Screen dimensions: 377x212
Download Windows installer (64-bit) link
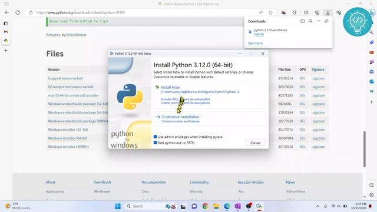pos(68,138)
